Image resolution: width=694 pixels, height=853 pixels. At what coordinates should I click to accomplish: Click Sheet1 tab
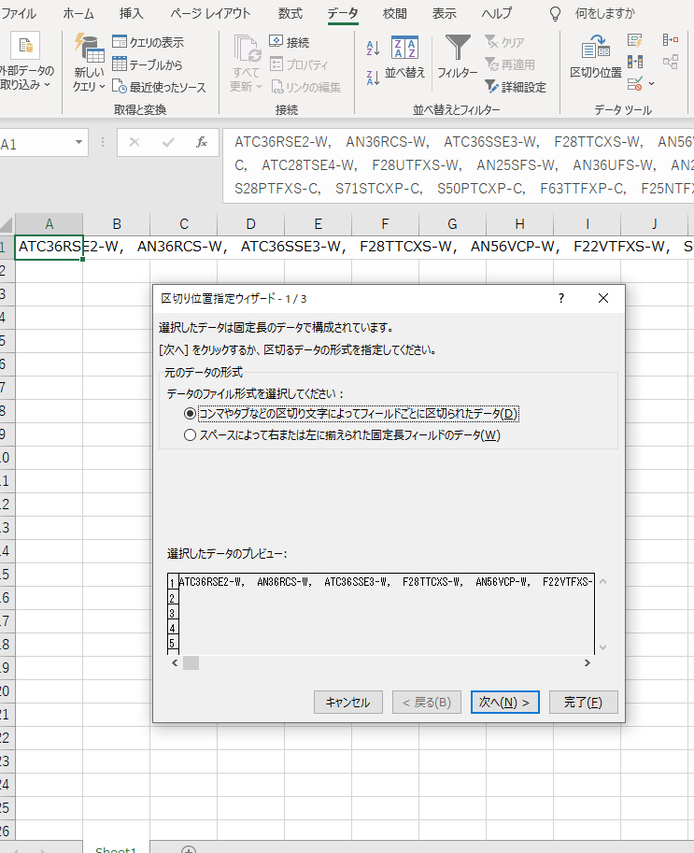click(116, 848)
